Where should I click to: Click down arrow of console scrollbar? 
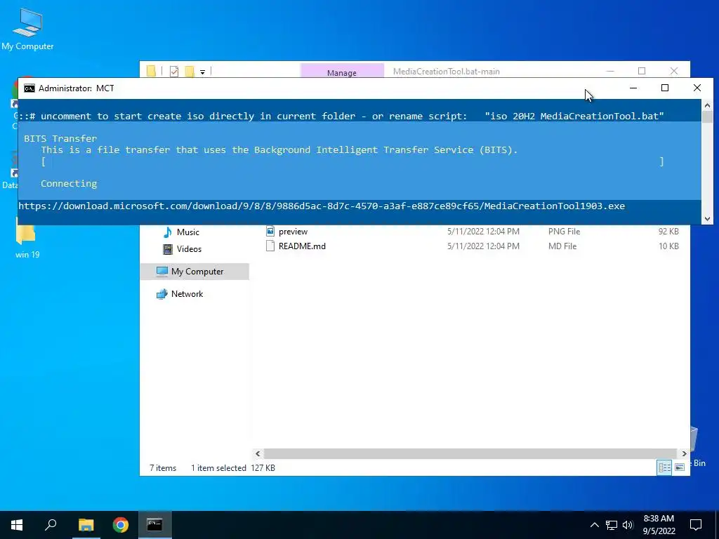click(707, 219)
